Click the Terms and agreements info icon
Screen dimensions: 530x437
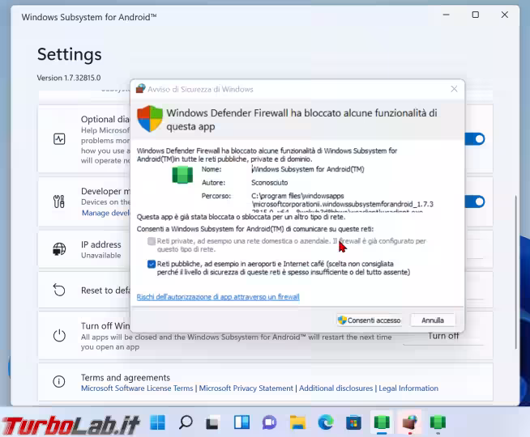(59, 381)
